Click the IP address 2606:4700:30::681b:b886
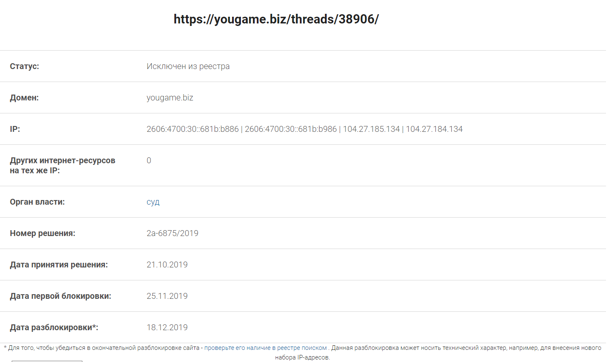The image size is (611, 362). point(192,129)
